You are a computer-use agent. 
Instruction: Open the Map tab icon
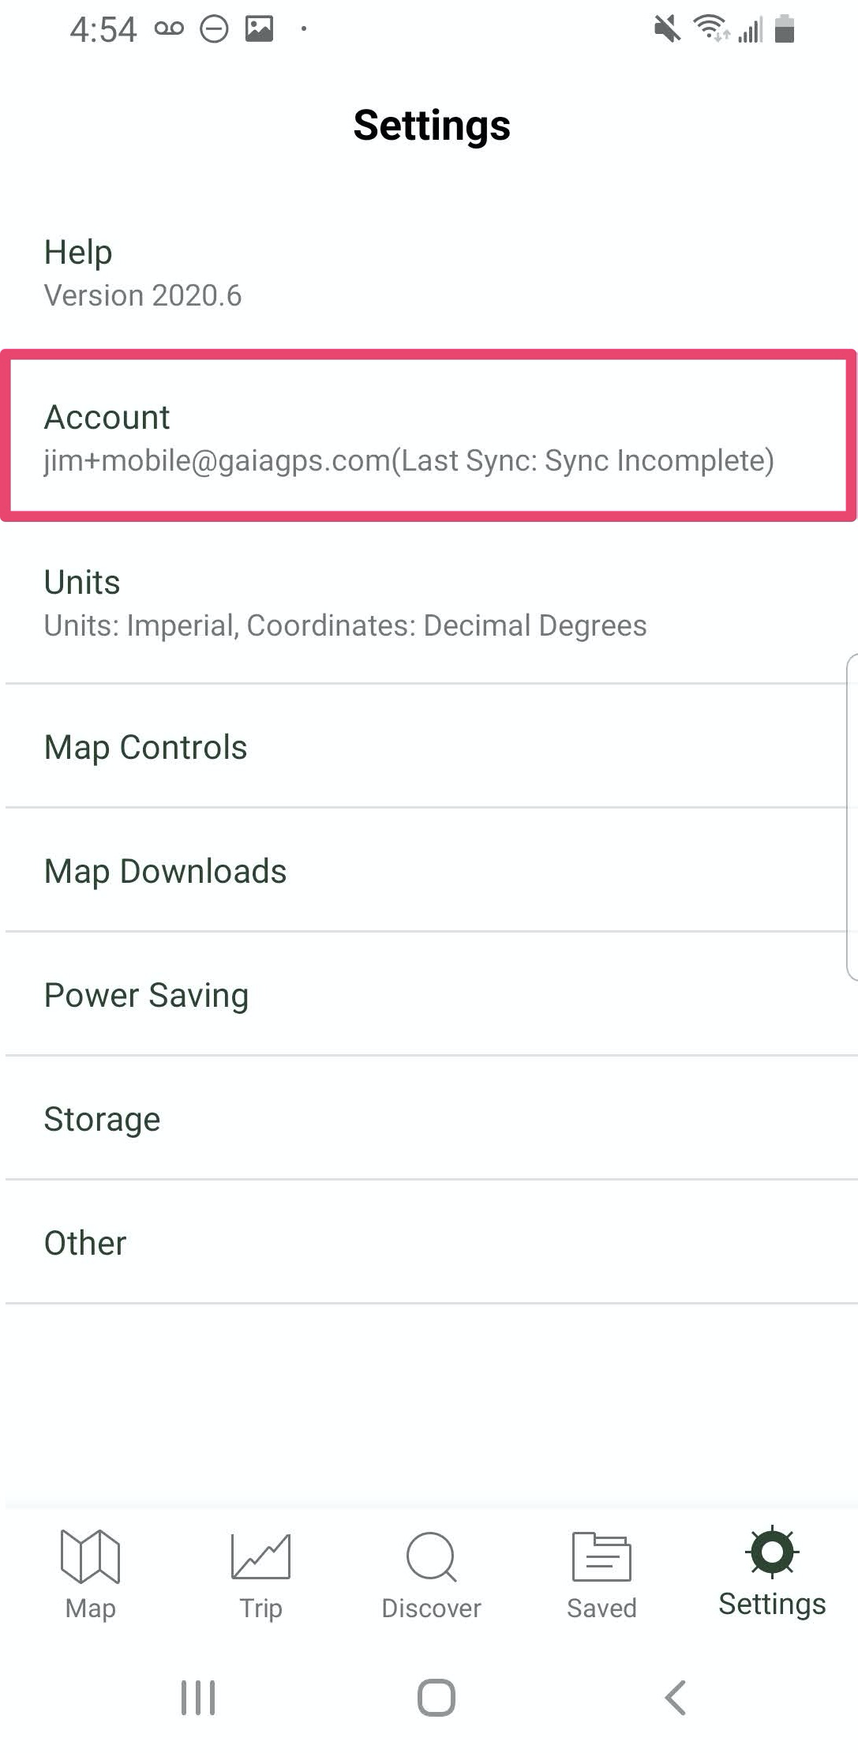click(90, 1556)
